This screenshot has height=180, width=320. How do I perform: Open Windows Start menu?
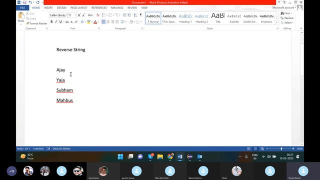click(x=120, y=156)
